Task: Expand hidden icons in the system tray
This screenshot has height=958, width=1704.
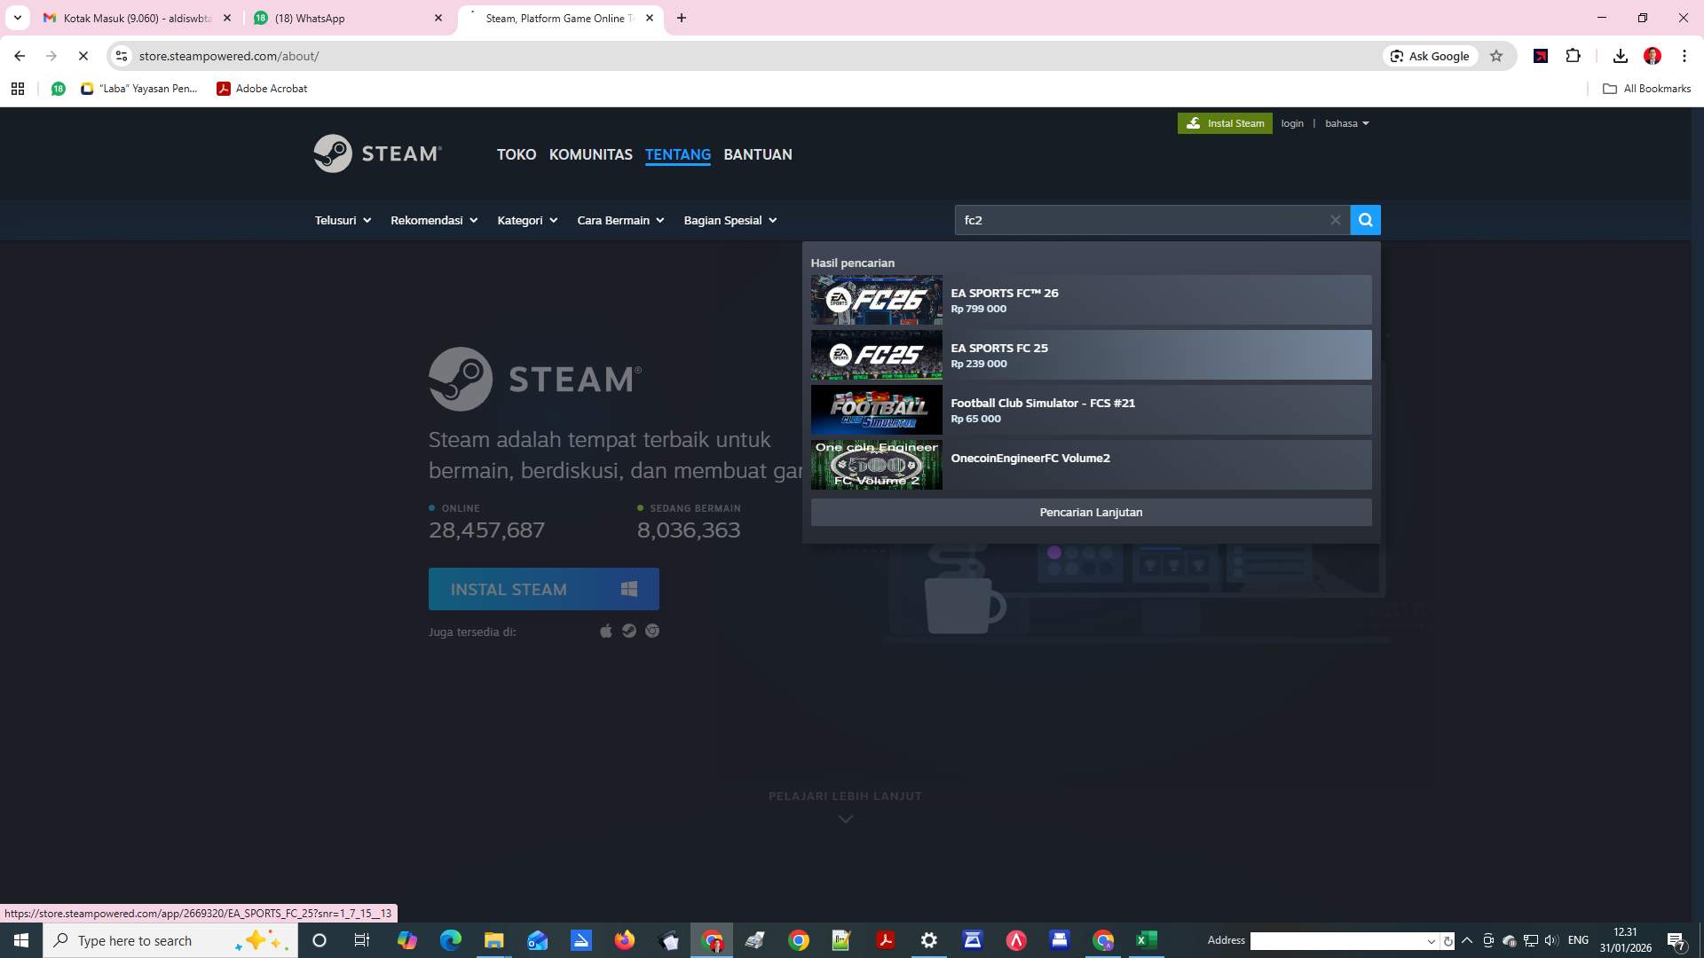Action: coord(1466,940)
